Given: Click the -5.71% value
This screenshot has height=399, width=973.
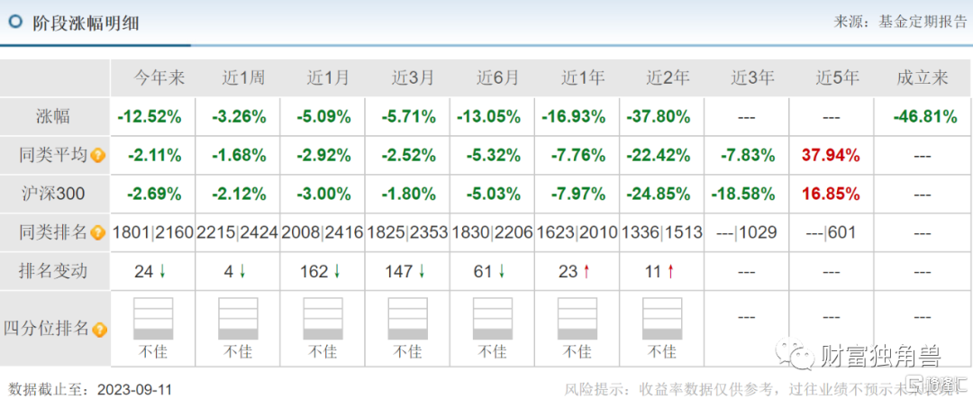Looking at the screenshot, I should click(408, 117).
